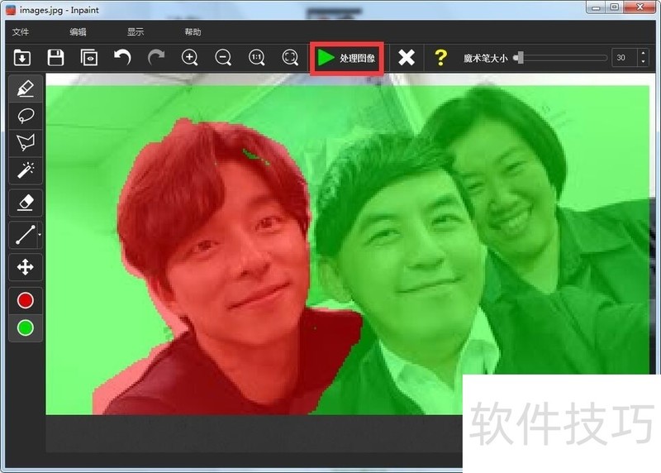661x473 pixels.
Task: Decrease magic pen size with down arrow
Action: coord(643,61)
